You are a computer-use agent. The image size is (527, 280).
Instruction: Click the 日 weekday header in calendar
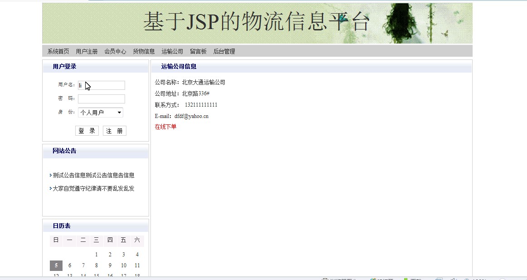(56, 240)
